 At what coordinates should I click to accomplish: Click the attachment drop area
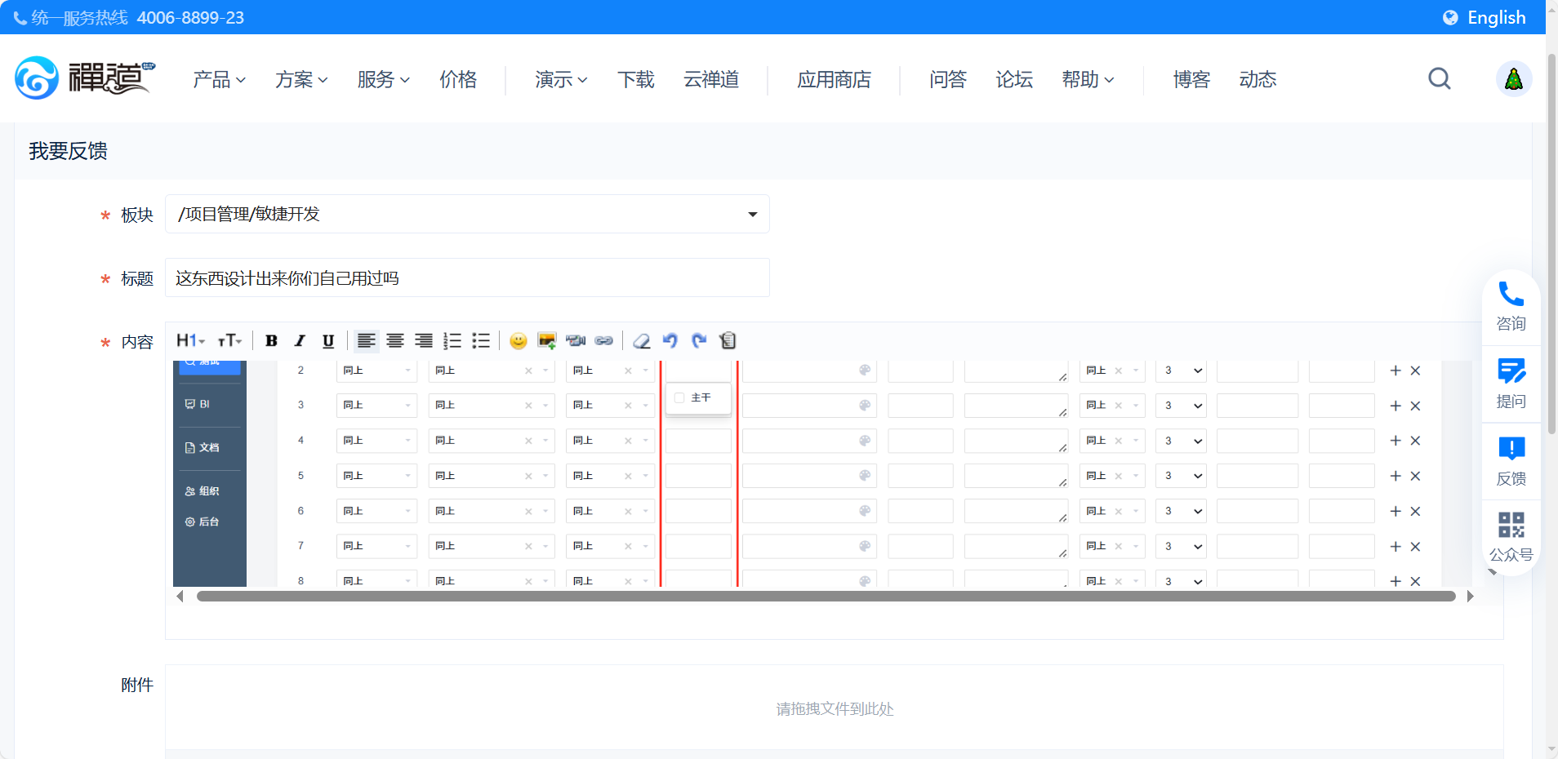(x=835, y=708)
